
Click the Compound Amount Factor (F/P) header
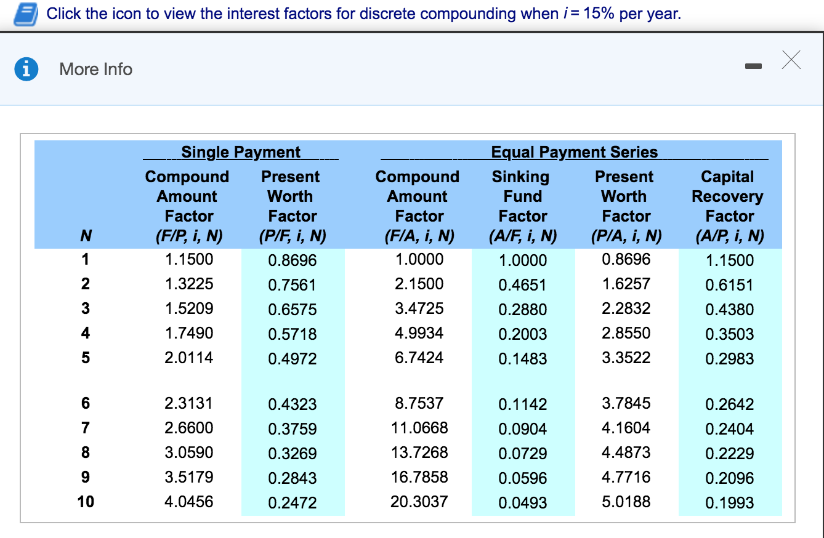(x=187, y=206)
